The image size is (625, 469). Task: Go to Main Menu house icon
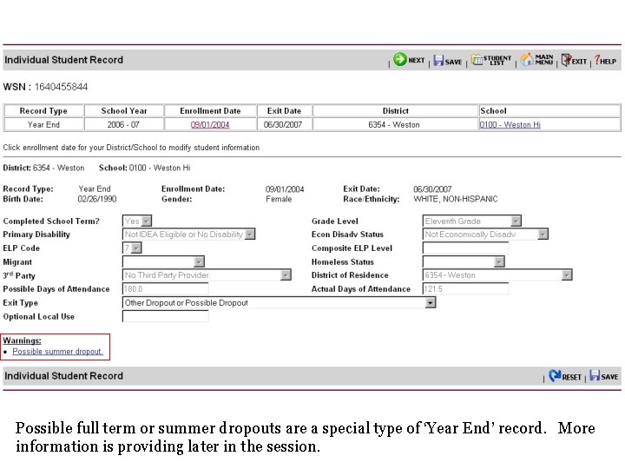(x=527, y=59)
